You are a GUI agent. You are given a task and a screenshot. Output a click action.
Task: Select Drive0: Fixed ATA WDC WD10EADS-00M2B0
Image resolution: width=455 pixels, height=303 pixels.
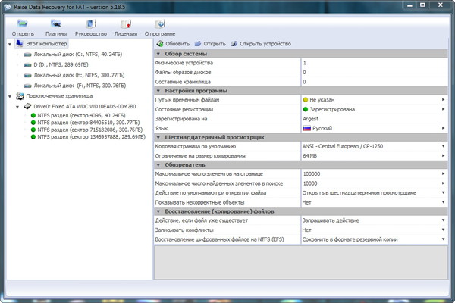click(x=84, y=106)
